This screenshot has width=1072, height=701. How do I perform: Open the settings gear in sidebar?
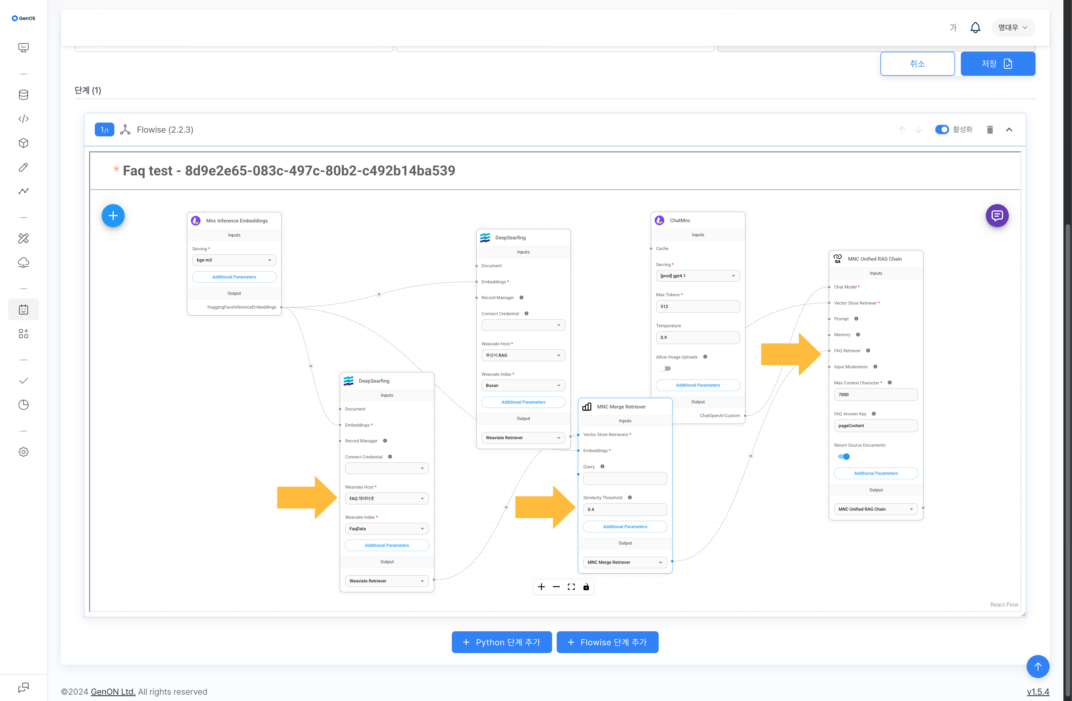[24, 452]
